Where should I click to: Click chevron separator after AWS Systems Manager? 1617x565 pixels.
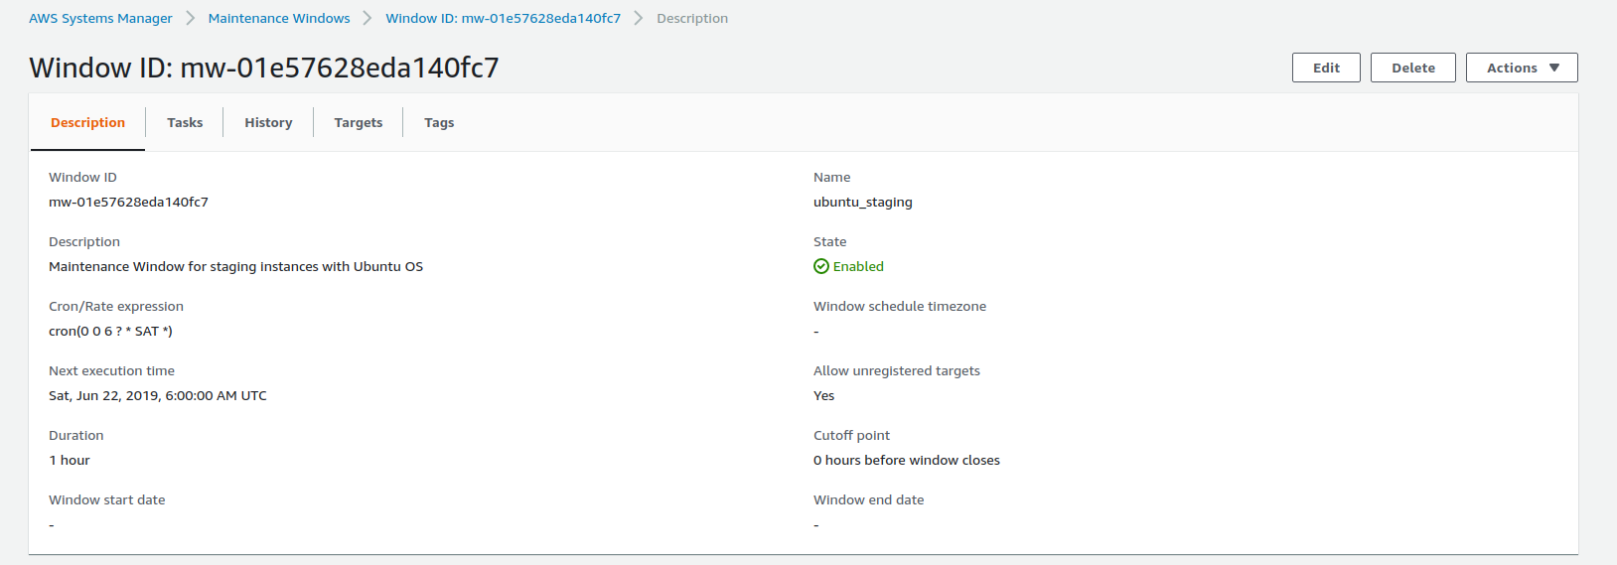pos(191,18)
